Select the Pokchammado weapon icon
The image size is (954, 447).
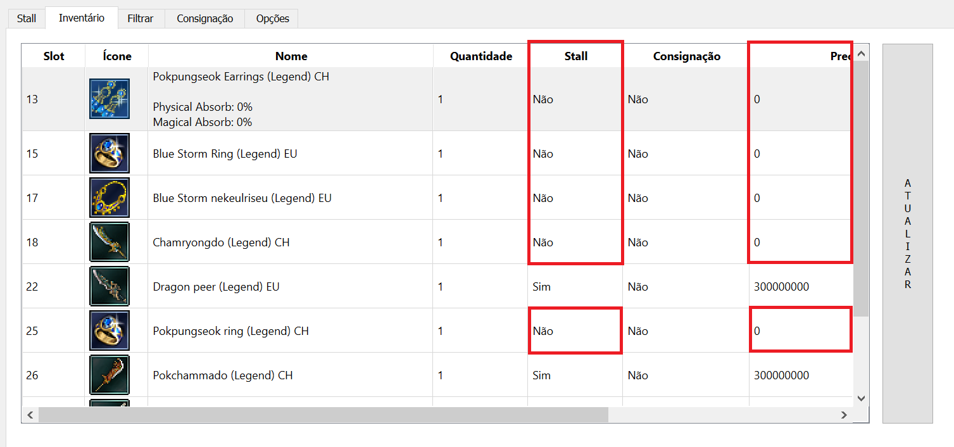[x=110, y=375]
